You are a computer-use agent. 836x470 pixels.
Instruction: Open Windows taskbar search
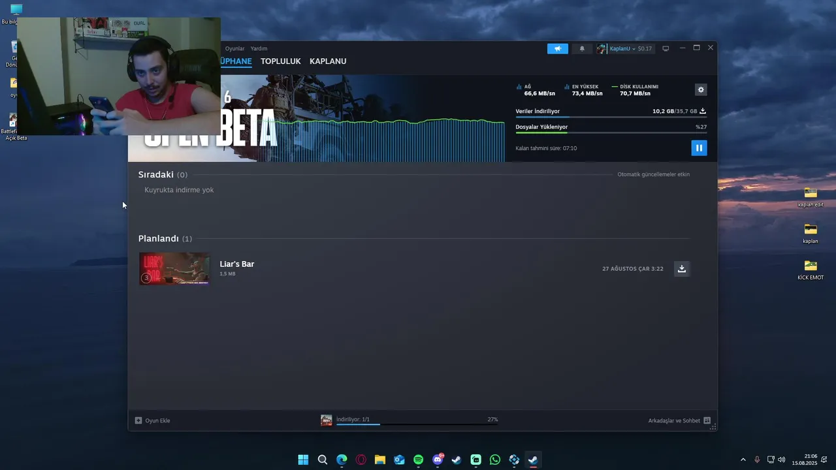[323, 460]
